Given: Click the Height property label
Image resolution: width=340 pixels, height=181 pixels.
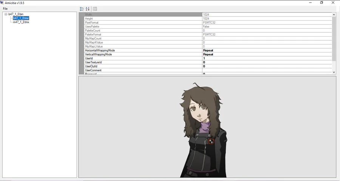Looking at the screenshot, I should point(89,18).
